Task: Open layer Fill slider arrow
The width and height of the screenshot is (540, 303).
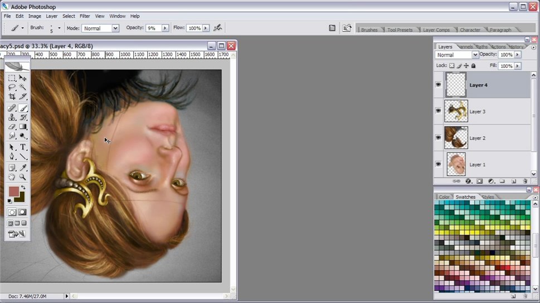Action: coord(517,66)
